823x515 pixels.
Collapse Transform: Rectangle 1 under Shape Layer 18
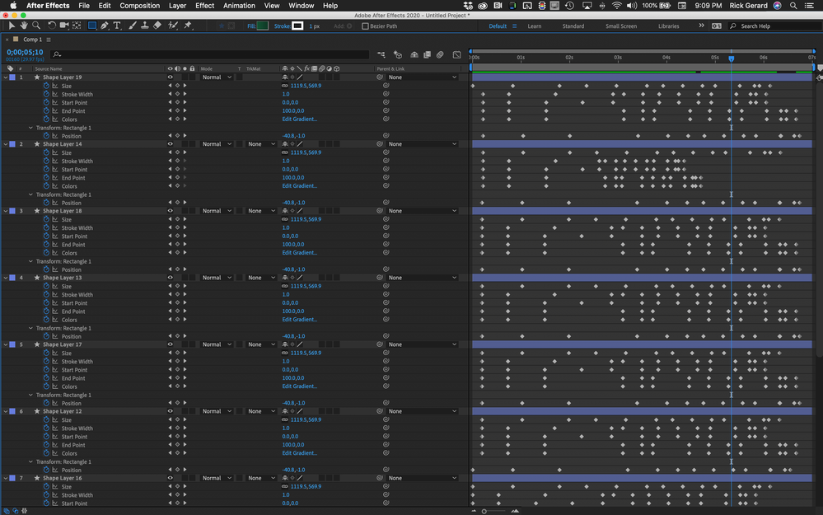30,261
